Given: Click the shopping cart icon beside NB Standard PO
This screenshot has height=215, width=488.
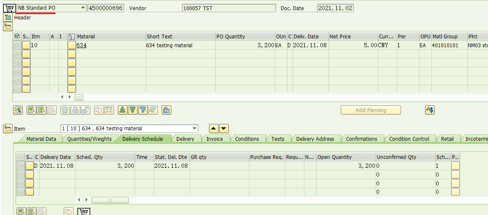Looking at the screenshot, I should pyautogui.click(x=9, y=8).
